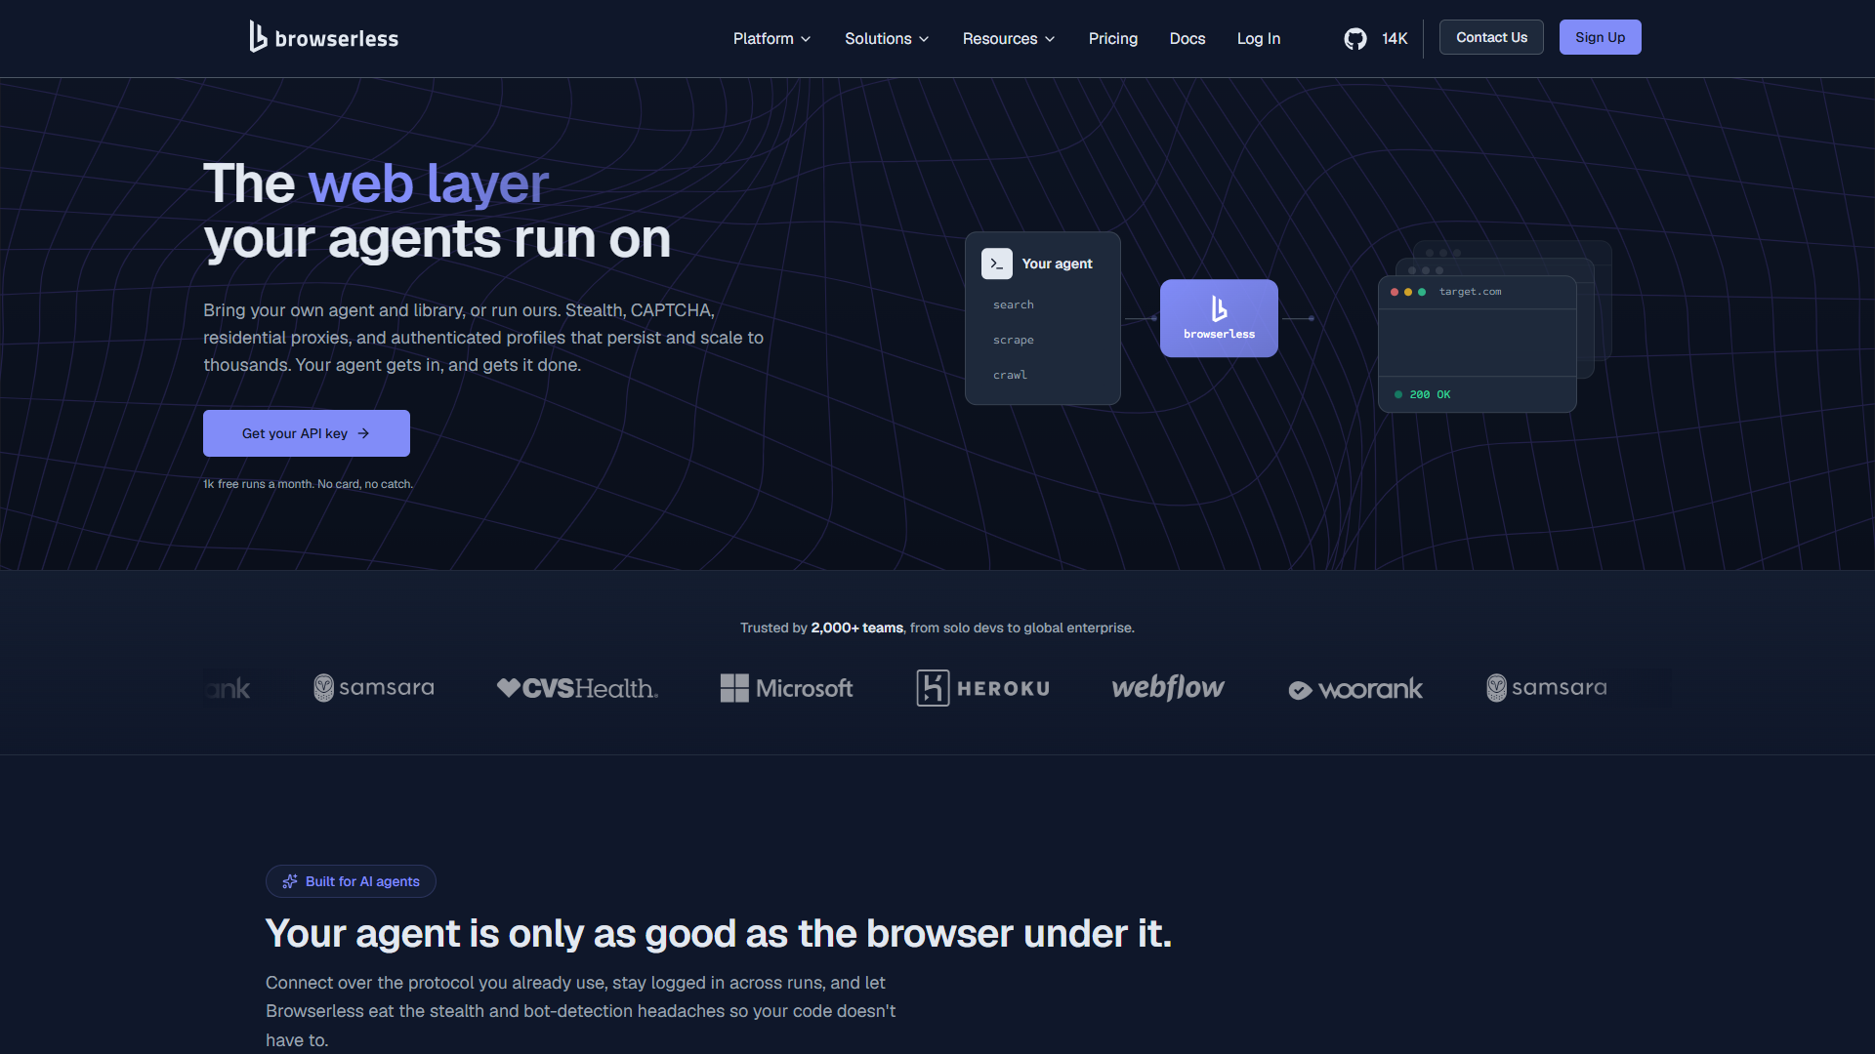1875x1054 pixels.
Task: Click the 'target.com' address text
Action: (x=1470, y=292)
